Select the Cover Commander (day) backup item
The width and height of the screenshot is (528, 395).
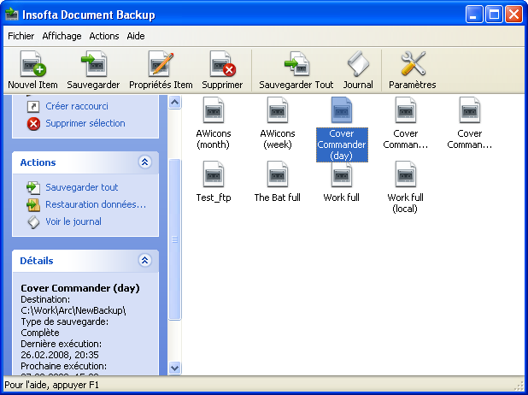tap(342, 129)
